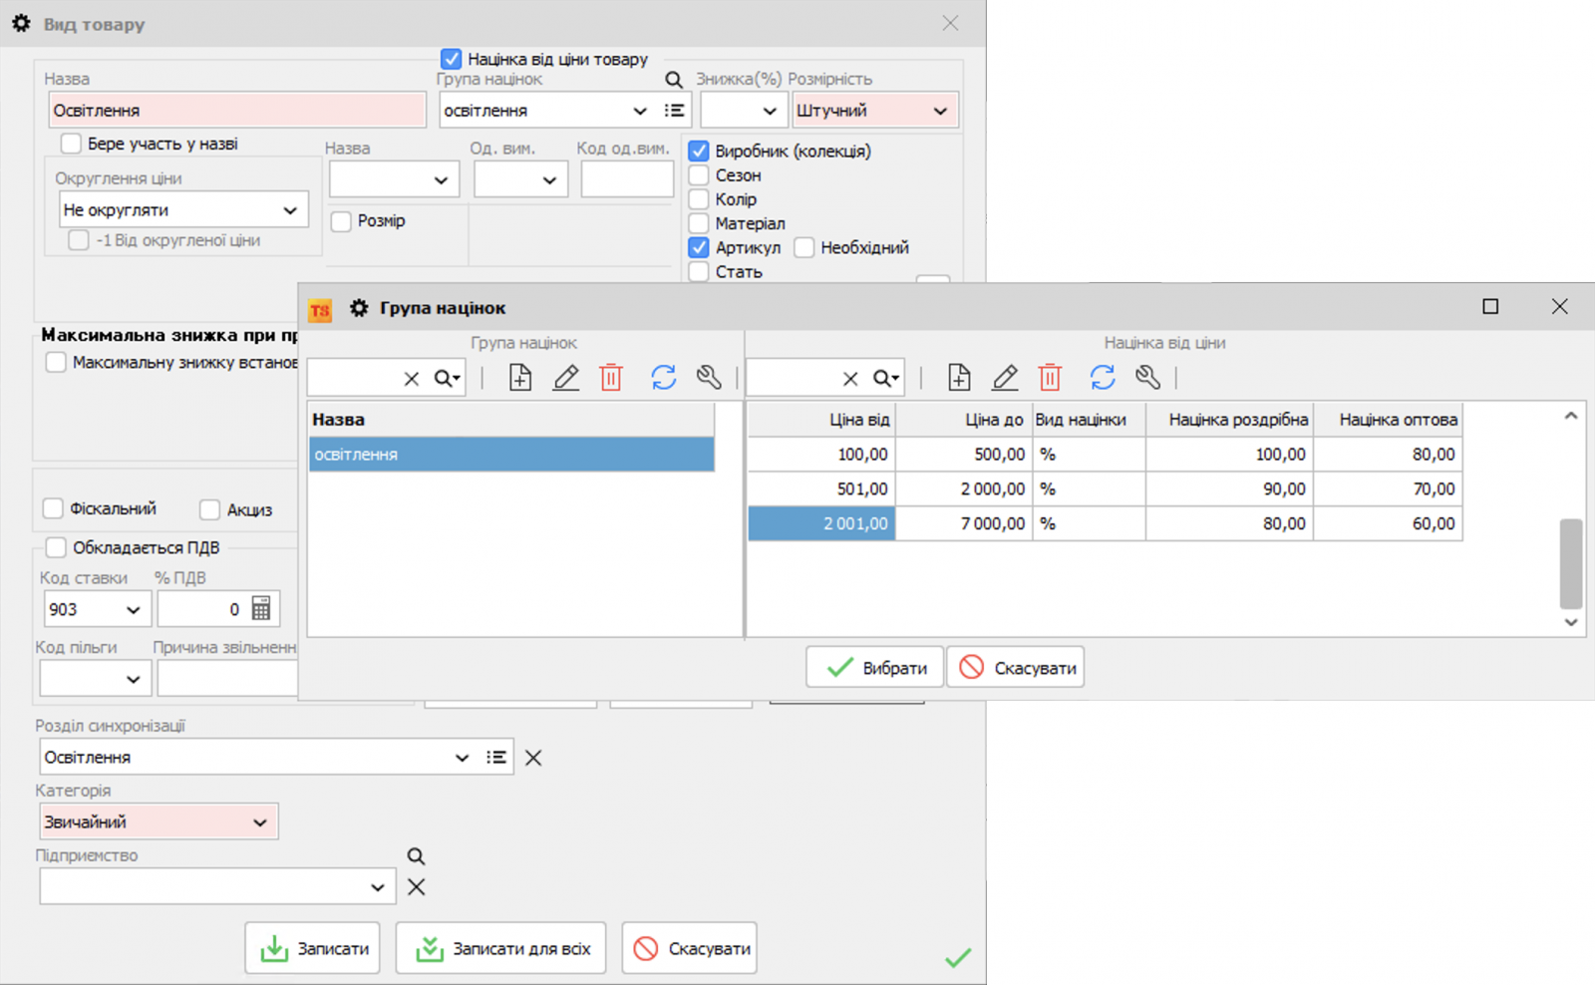Viewport: 1595px width, 985px height.
Task: Toggle the Фіскальний checkbox
Action: click(x=54, y=508)
